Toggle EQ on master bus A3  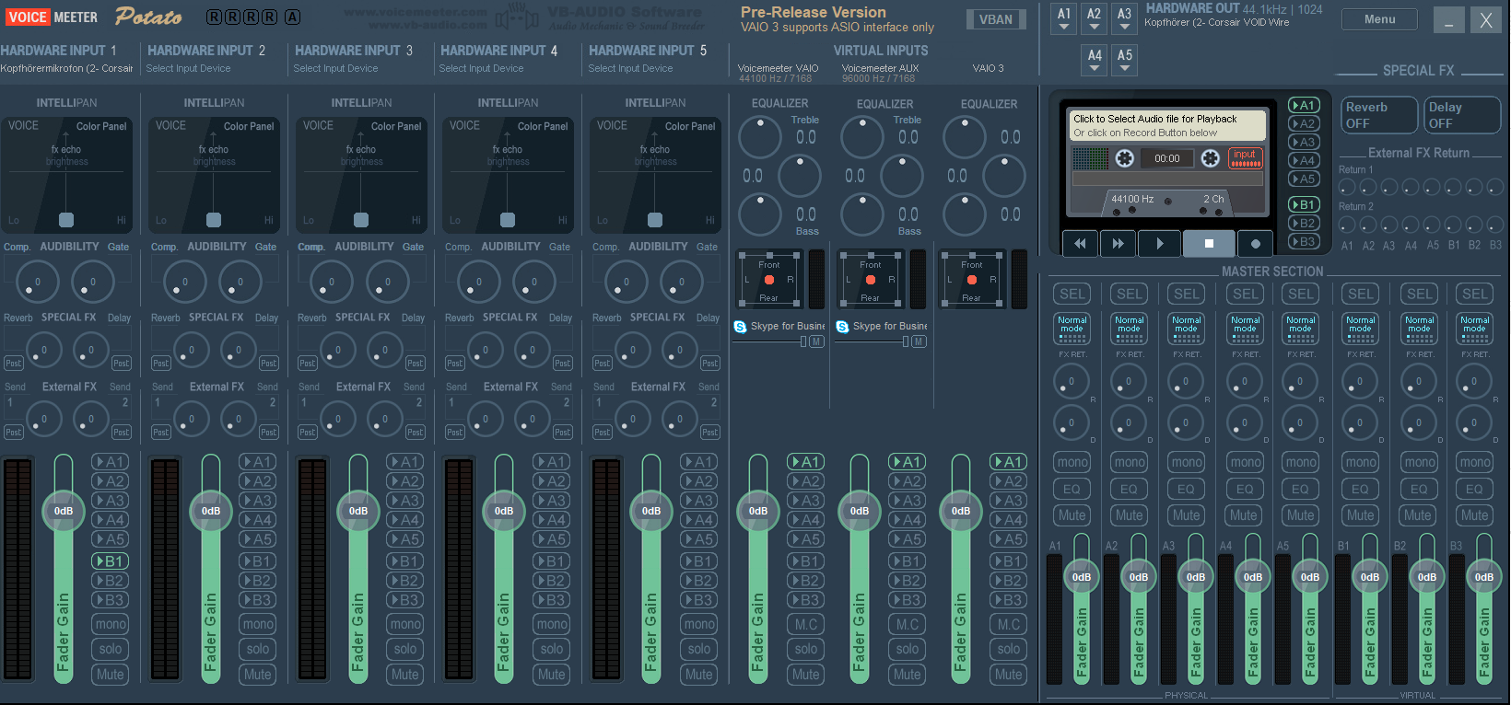coord(1187,490)
